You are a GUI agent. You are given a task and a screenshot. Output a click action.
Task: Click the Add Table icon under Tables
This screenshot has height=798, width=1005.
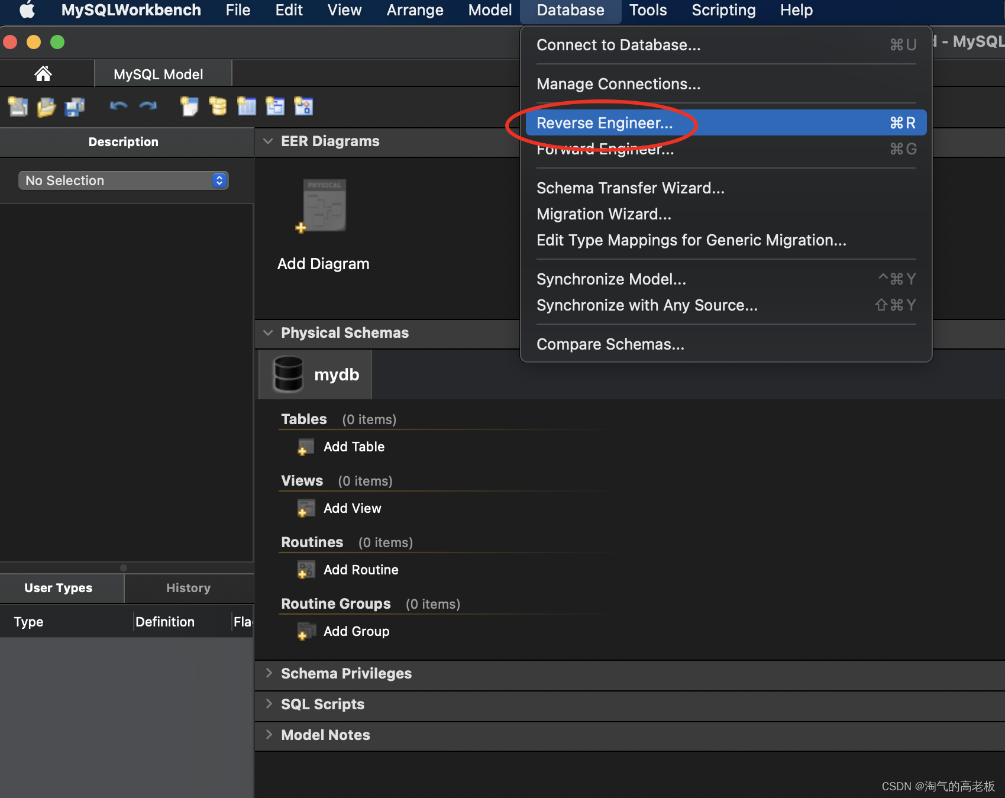coord(305,447)
